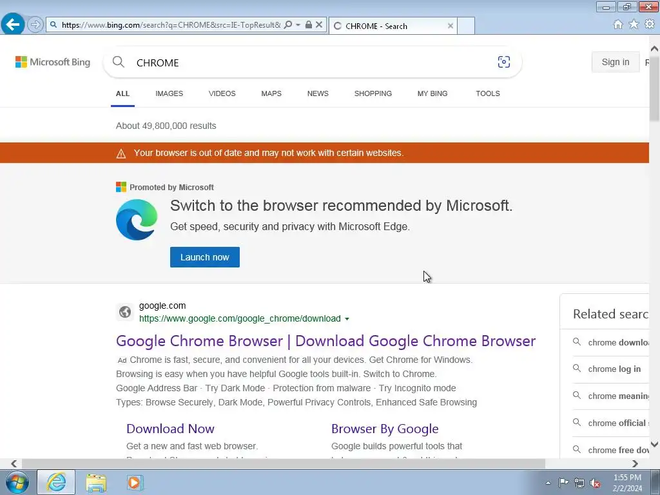The height and width of the screenshot is (495, 660).
Task: Switch to the IMAGES tab
Action: pyautogui.click(x=170, y=93)
